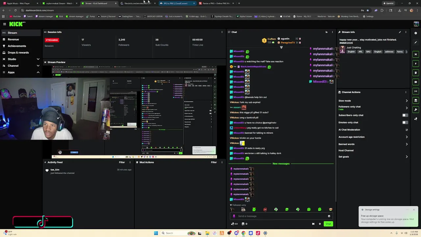Open the Gemini button in Chrome
The image size is (421, 237).
pos(388,3)
